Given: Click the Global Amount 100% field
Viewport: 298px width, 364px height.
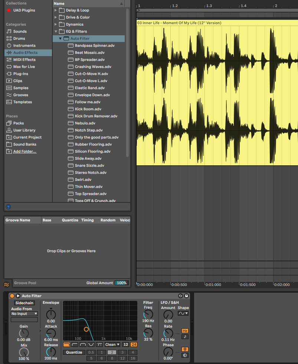Looking at the screenshot, I should pos(121,283).
